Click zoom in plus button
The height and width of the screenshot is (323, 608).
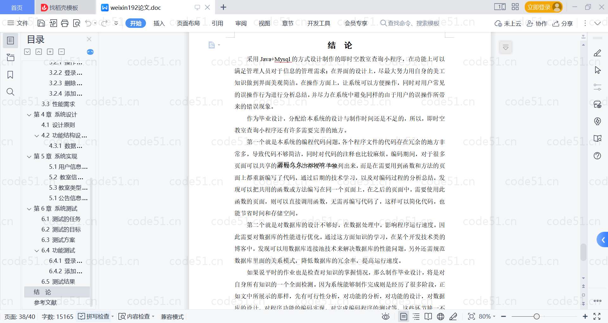[x=585, y=316]
